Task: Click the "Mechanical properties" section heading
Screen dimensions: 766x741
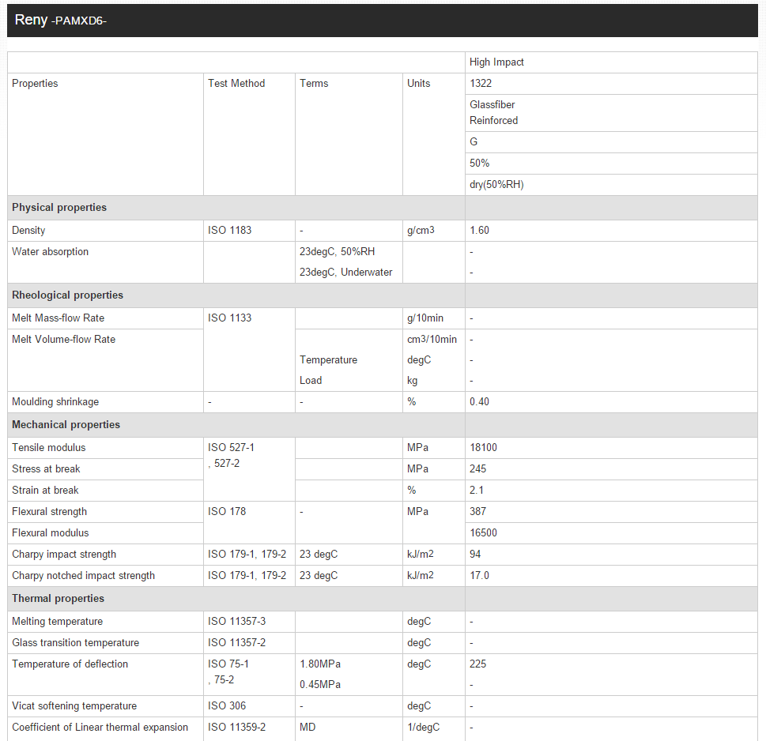Action: [x=66, y=425]
